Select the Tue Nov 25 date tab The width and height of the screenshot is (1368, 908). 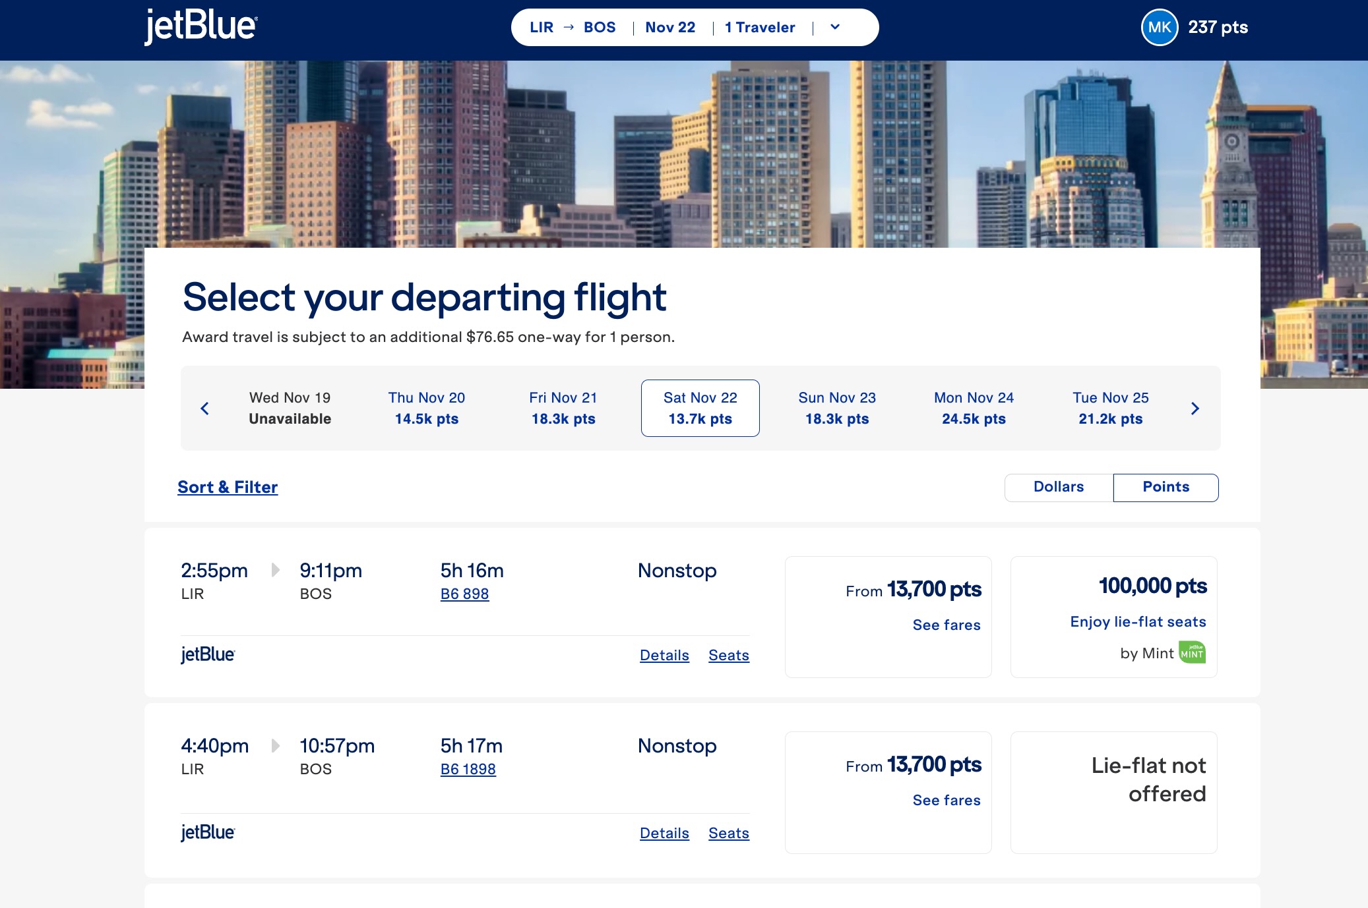click(1110, 408)
